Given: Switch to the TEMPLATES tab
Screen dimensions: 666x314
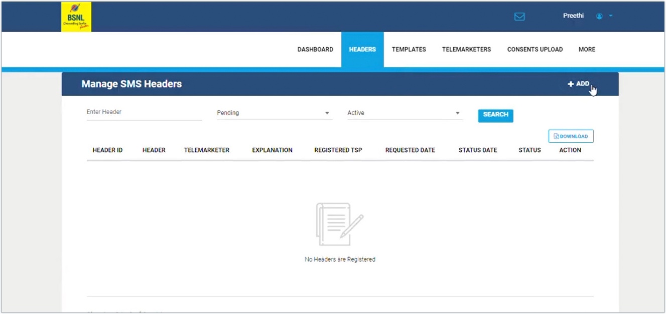Looking at the screenshot, I should (x=409, y=49).
